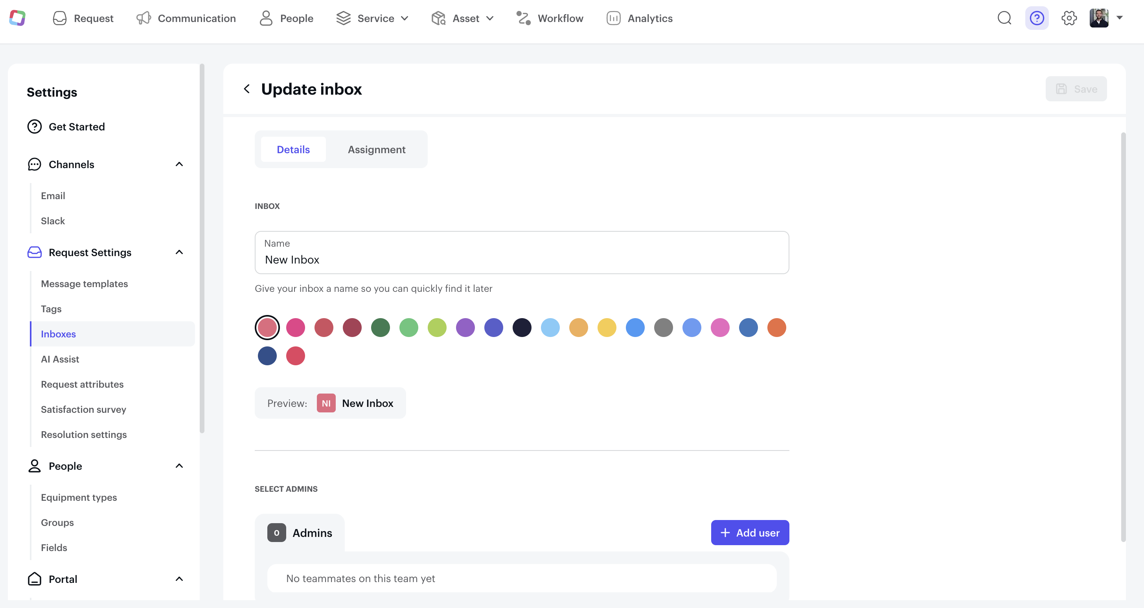Viewport: 1144px width, 608px height.
Task: Open global search magnifier icon
Action: [x=1004, y=18]
